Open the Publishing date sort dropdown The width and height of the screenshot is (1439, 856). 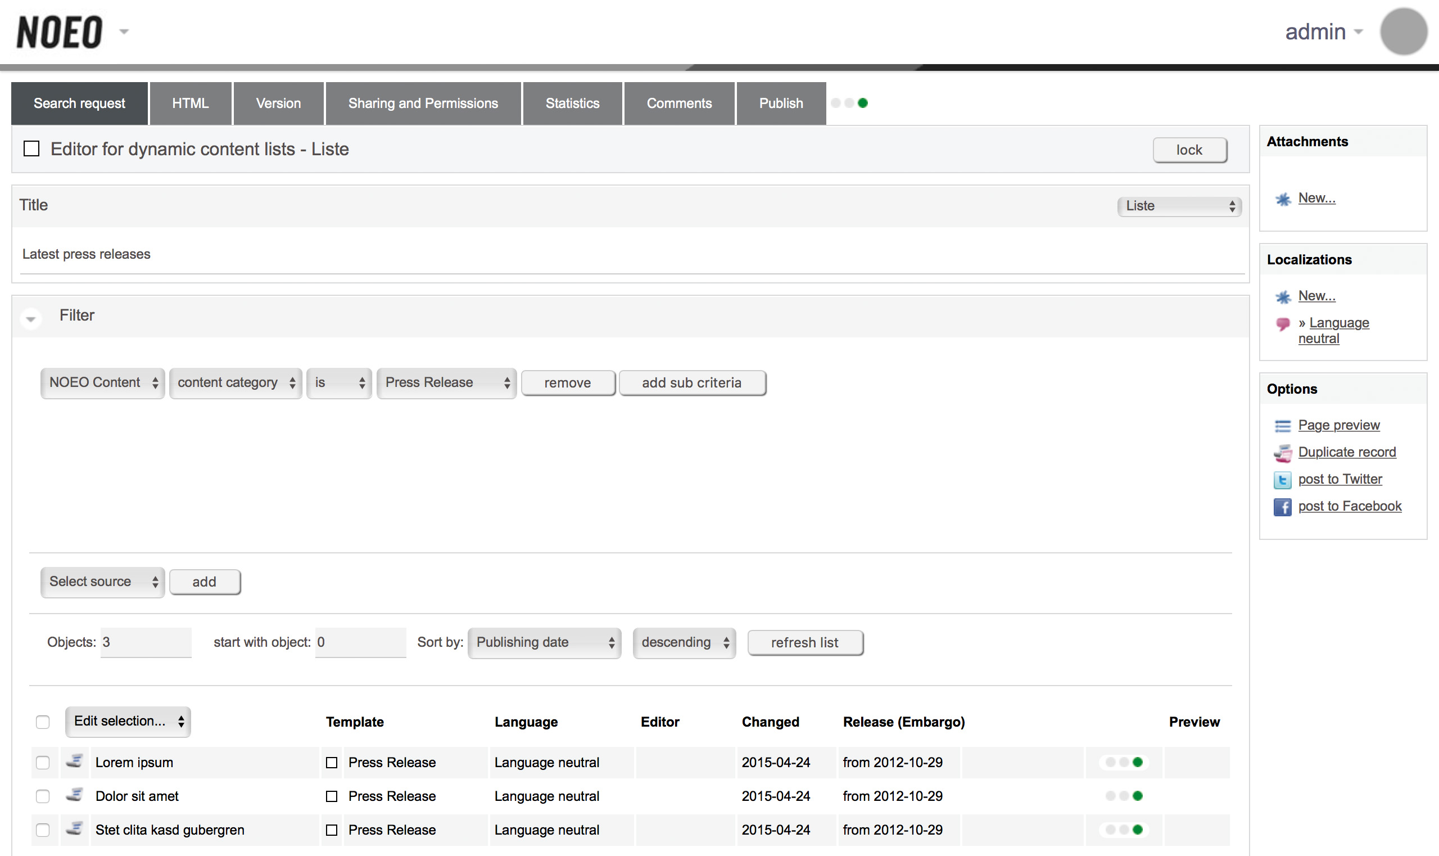pos(544,643)
